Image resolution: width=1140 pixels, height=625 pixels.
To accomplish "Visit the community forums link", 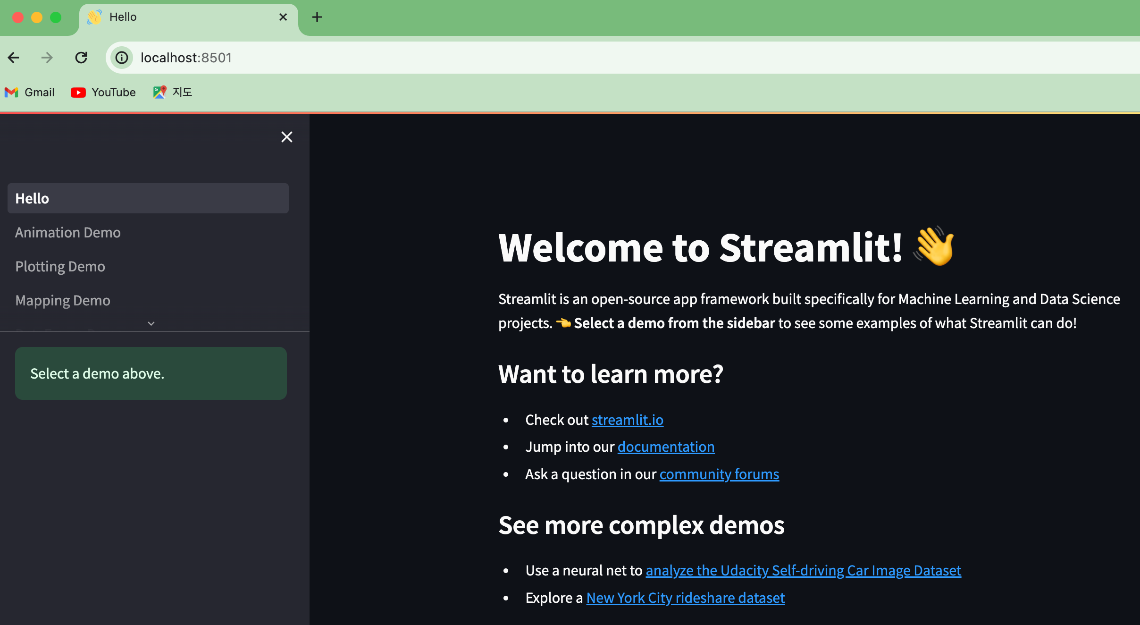I will coord(719,474).
